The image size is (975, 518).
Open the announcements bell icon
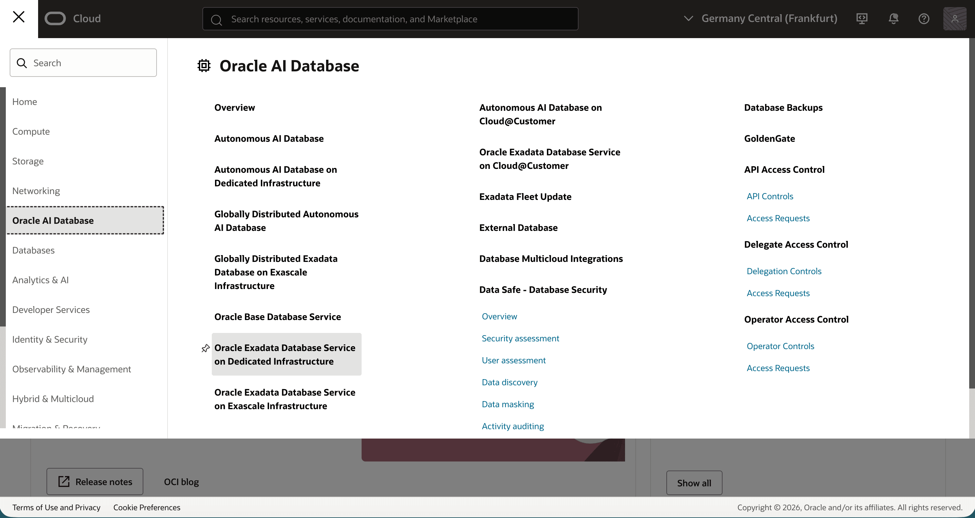[x=893, y=18]
